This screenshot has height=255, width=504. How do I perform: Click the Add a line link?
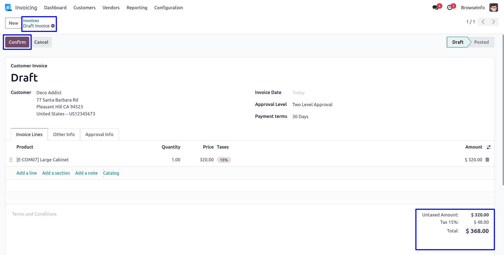(x=27, y=173)
